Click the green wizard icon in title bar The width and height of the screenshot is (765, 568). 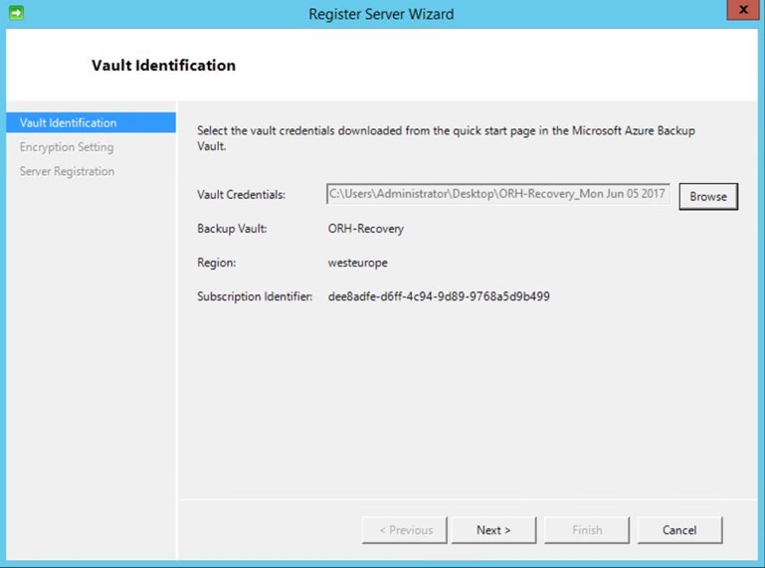pyautogui.click(x=16, y=13)
